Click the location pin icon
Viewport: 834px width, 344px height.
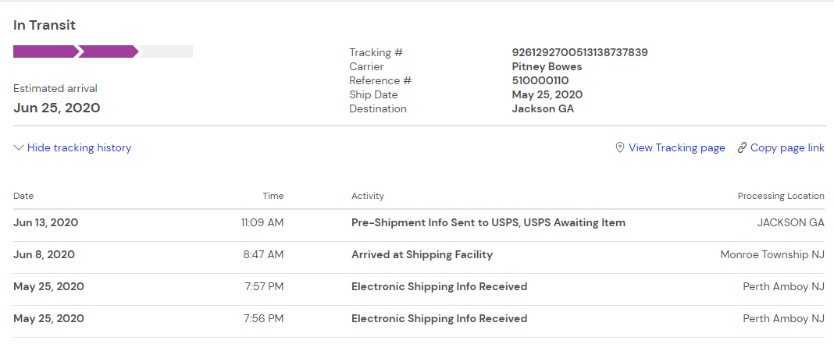(x=620, y=147)
